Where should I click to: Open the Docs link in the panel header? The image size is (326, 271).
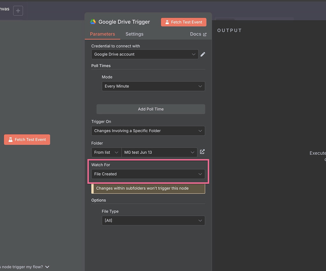pos(198,34)
